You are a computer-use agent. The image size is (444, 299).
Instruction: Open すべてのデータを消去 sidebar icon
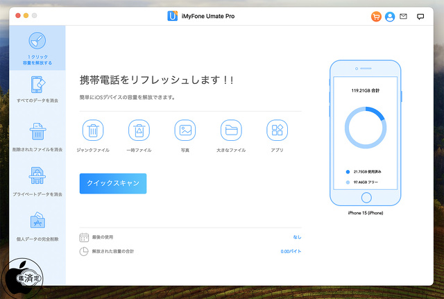[x=37, y=85]
